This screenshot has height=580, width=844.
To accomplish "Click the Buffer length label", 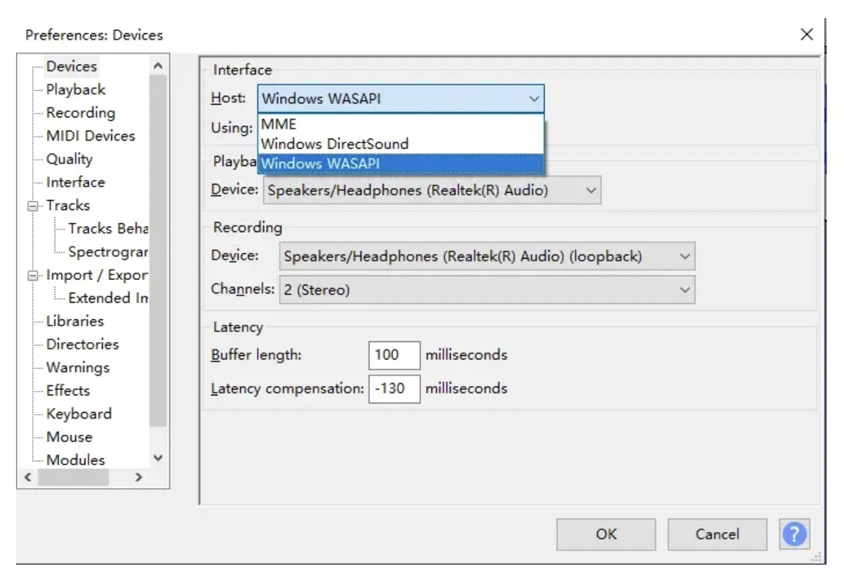I will 256,355.
